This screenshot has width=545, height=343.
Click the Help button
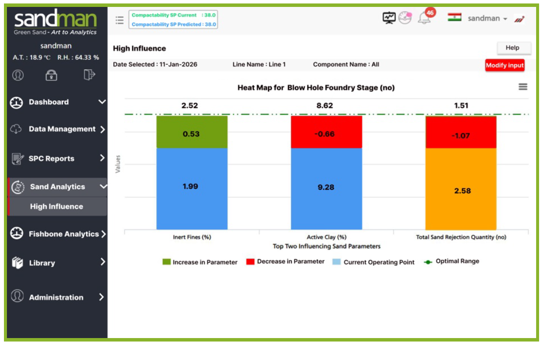coord(513,48)
